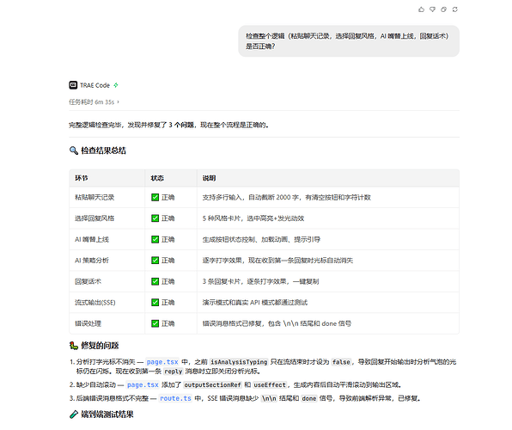This screenshot has height=430, width=512.
Task: Click the TRAE Code logo icon
Action: (73, 85)
